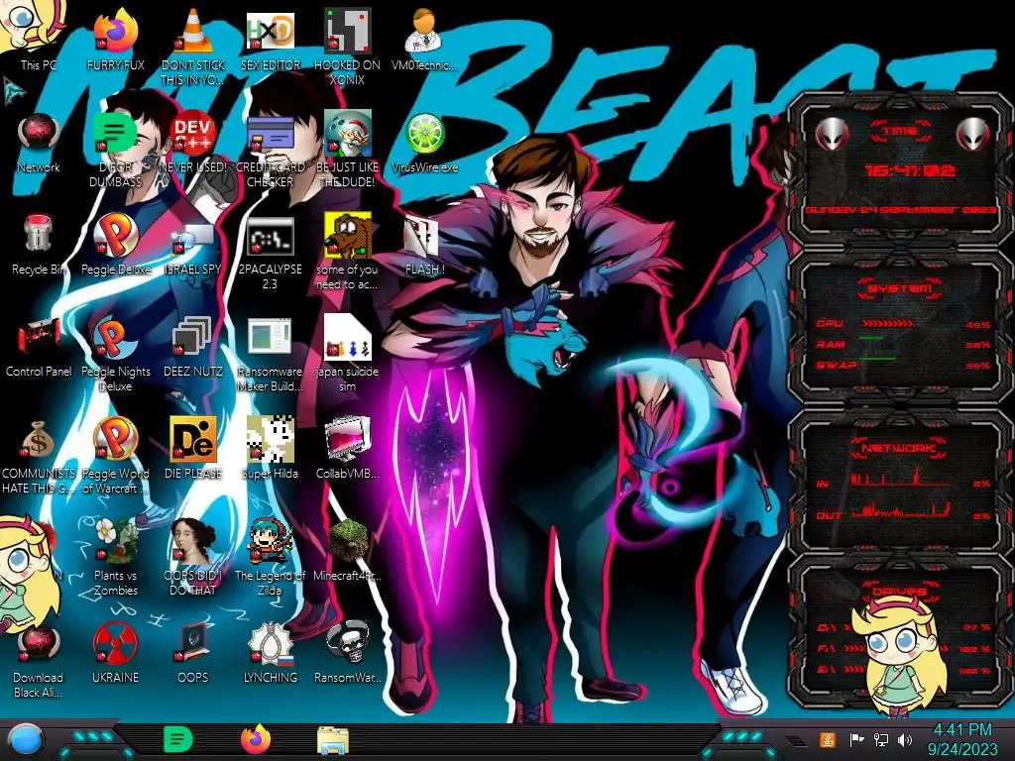This screenshot has width=1015, height=761.
Task: Select the Super Hilda shortcut
Action: coord(270,449)
